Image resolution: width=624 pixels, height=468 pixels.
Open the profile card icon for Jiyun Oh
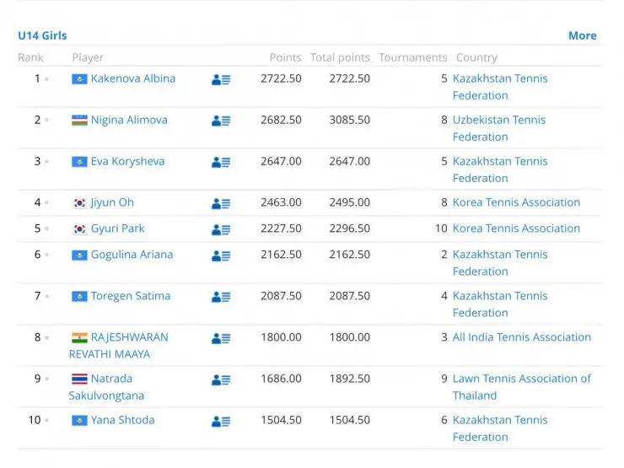(220, 204)
